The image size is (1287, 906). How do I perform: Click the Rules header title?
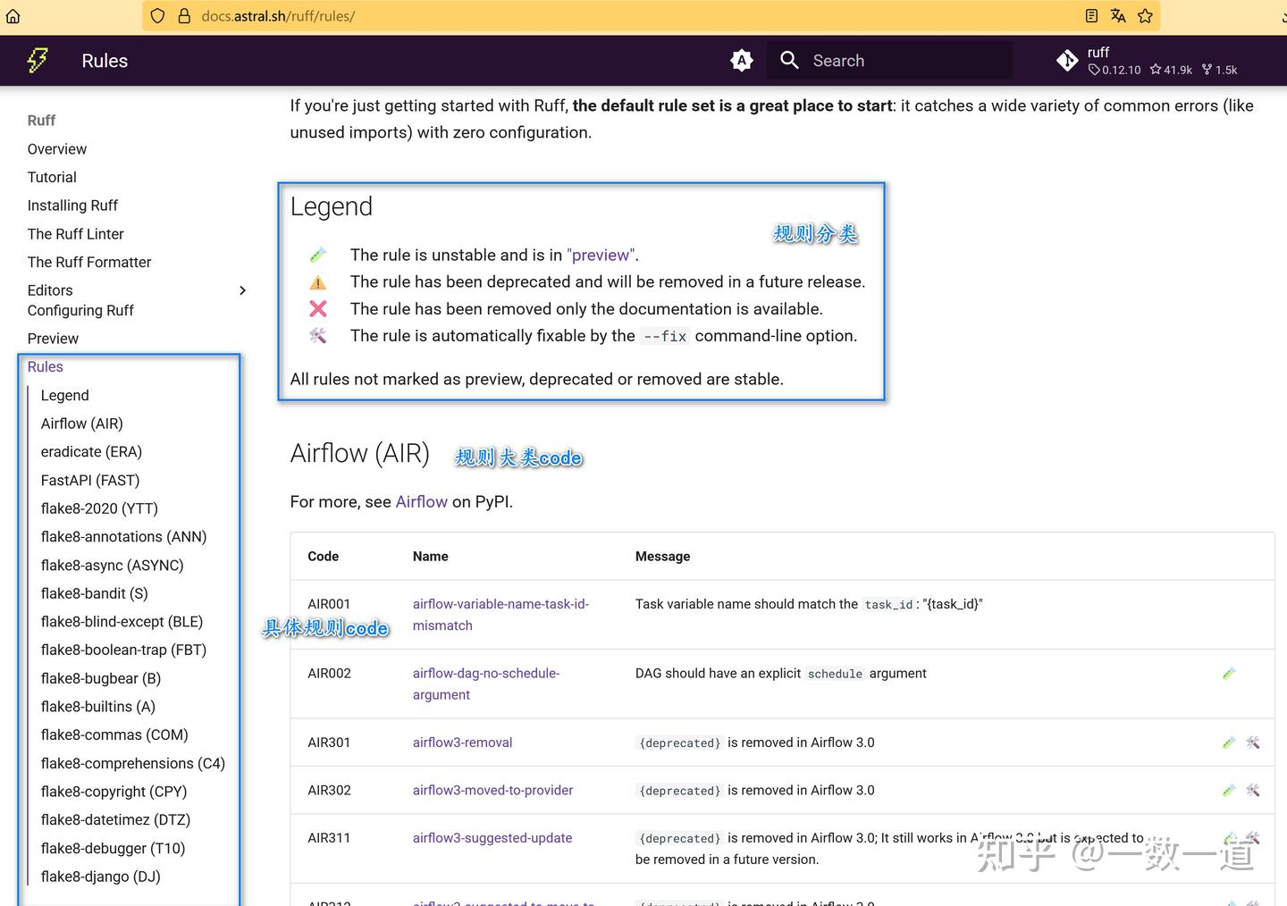(105, 61)
